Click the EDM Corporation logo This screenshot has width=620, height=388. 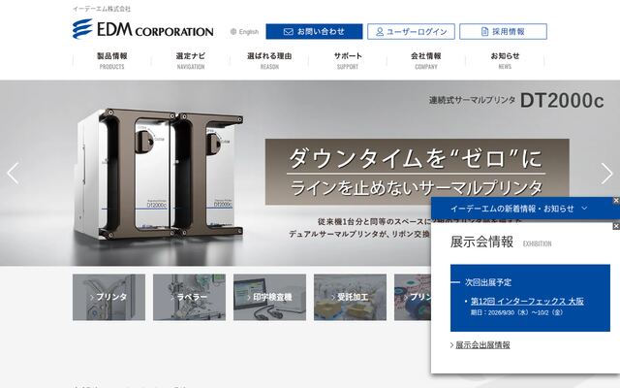click(x=142, y=29)
